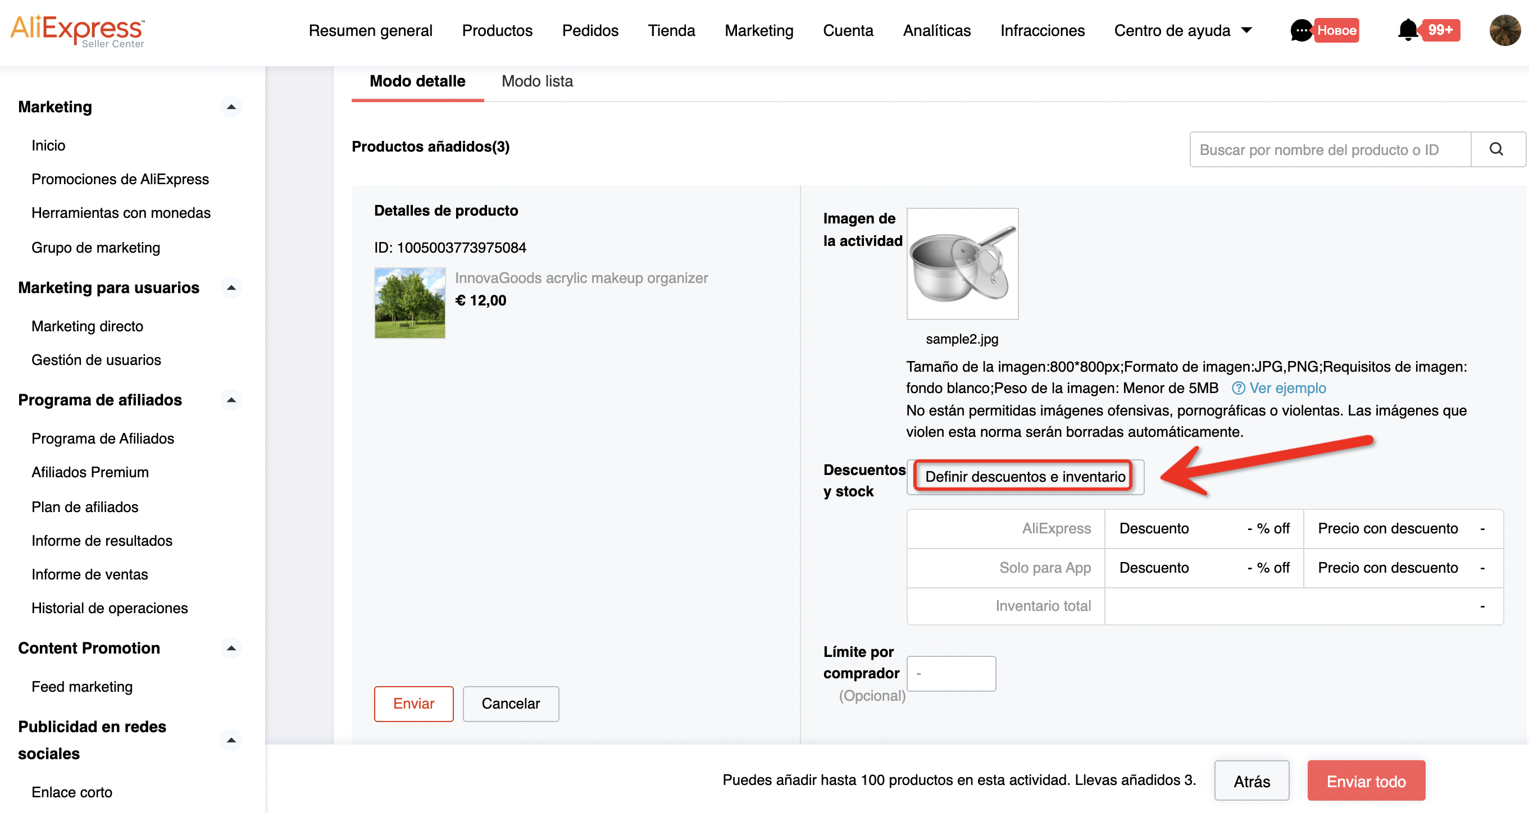
Task: Click the AliExpress Seller Center logo
Action: (78, 30)
